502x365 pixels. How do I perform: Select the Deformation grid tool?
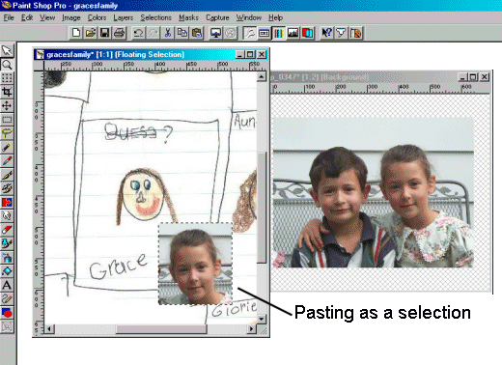[7, 78]
